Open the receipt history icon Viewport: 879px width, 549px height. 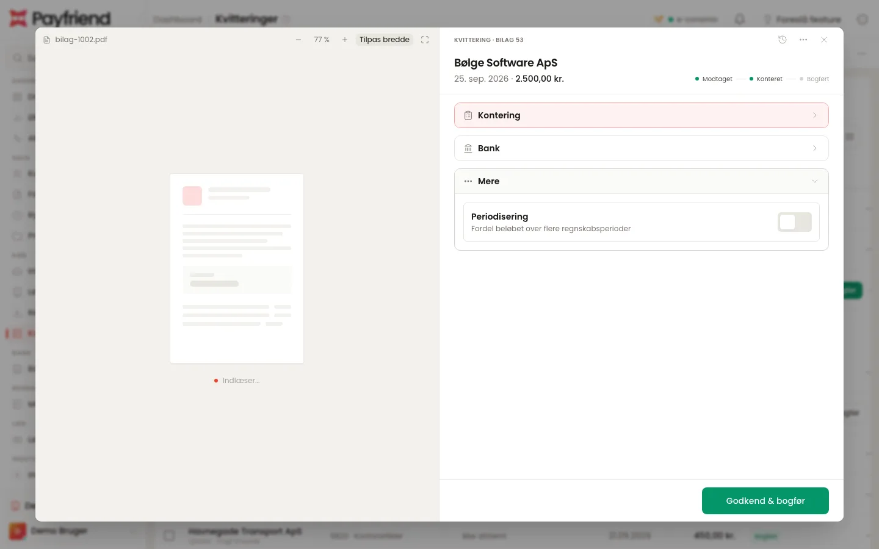click(x=783, y=40)
